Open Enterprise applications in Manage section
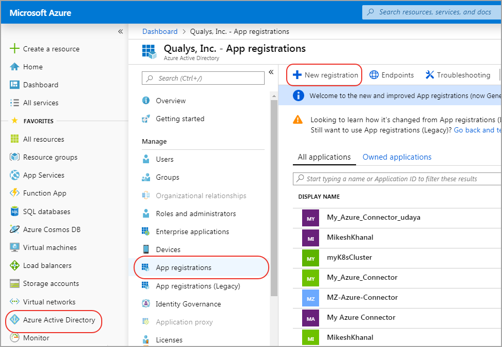The height and width of the screenshot is (347, 502). point(192,232)
